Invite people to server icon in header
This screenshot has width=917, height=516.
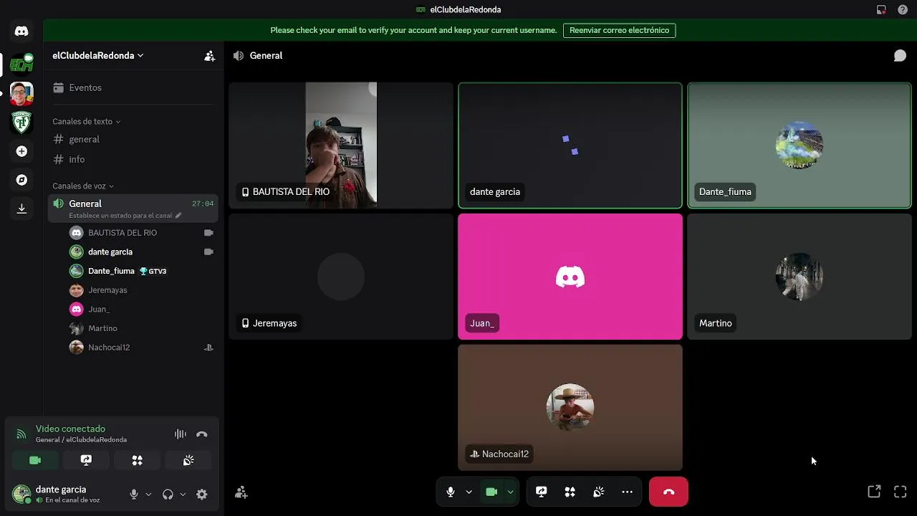(209, 56)
